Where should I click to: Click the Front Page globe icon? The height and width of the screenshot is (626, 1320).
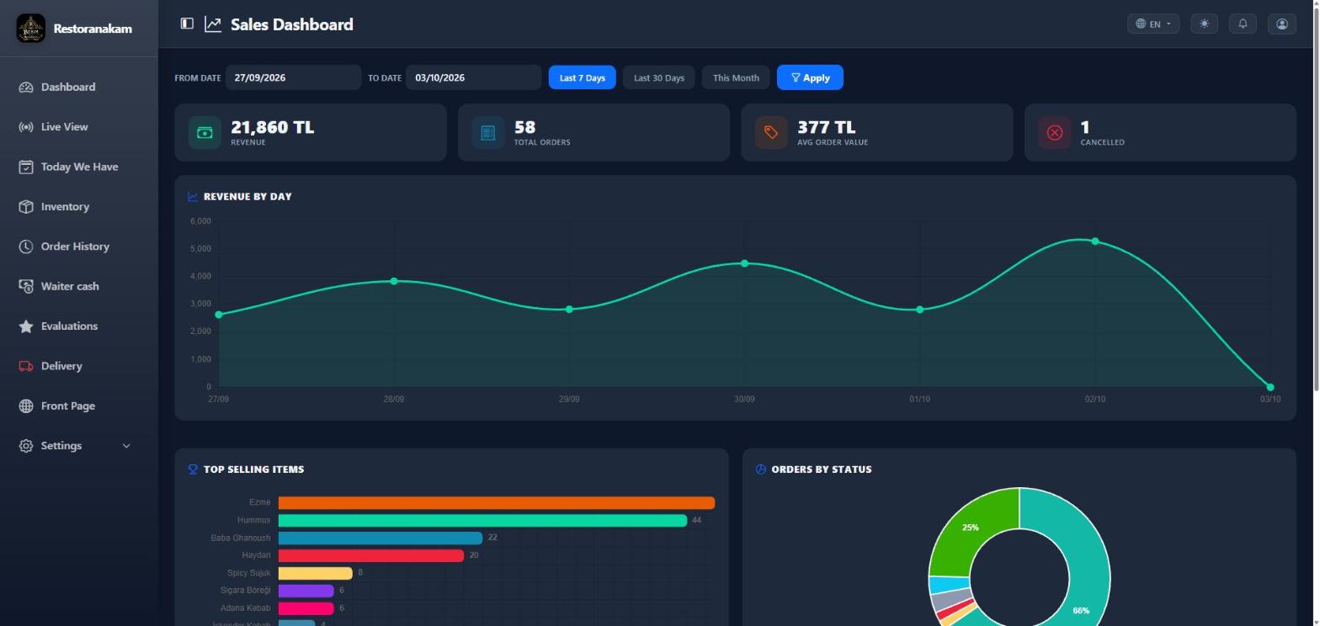pos(26,406)
